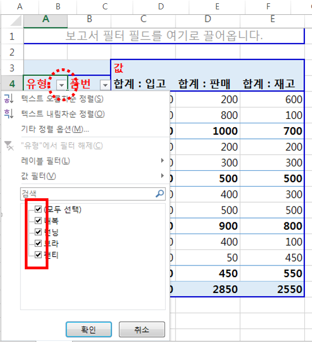Select the cell showing 50
This screenshot has height=342, width=312.
pyautogui.click(x=207, y=258)
